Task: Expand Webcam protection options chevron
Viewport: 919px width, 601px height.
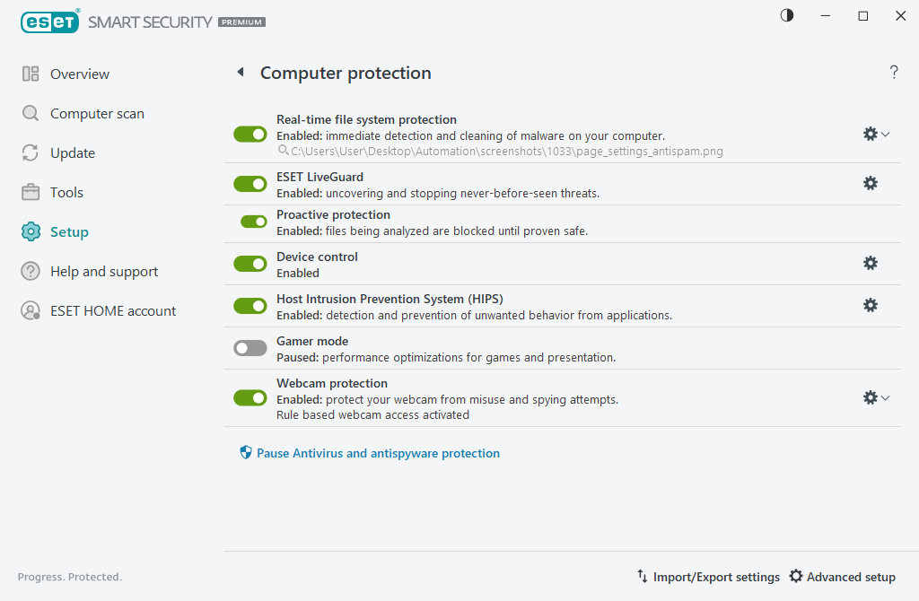Action: [886, 397]
